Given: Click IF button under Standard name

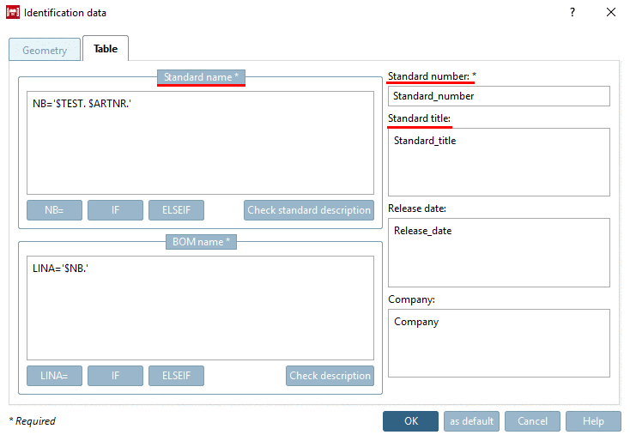Looking at the screenshot, I should (x=115, y=210).
